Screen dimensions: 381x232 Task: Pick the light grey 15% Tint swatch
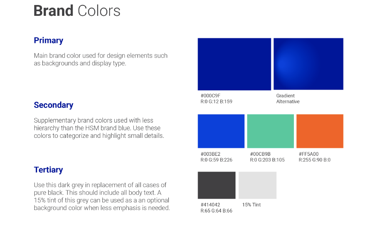click(258, 185)
